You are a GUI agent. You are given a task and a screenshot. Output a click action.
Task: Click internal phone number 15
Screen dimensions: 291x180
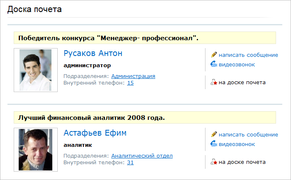coord(130,83)
